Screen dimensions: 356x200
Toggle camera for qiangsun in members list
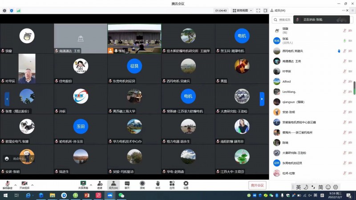click(x=350, y=102)
